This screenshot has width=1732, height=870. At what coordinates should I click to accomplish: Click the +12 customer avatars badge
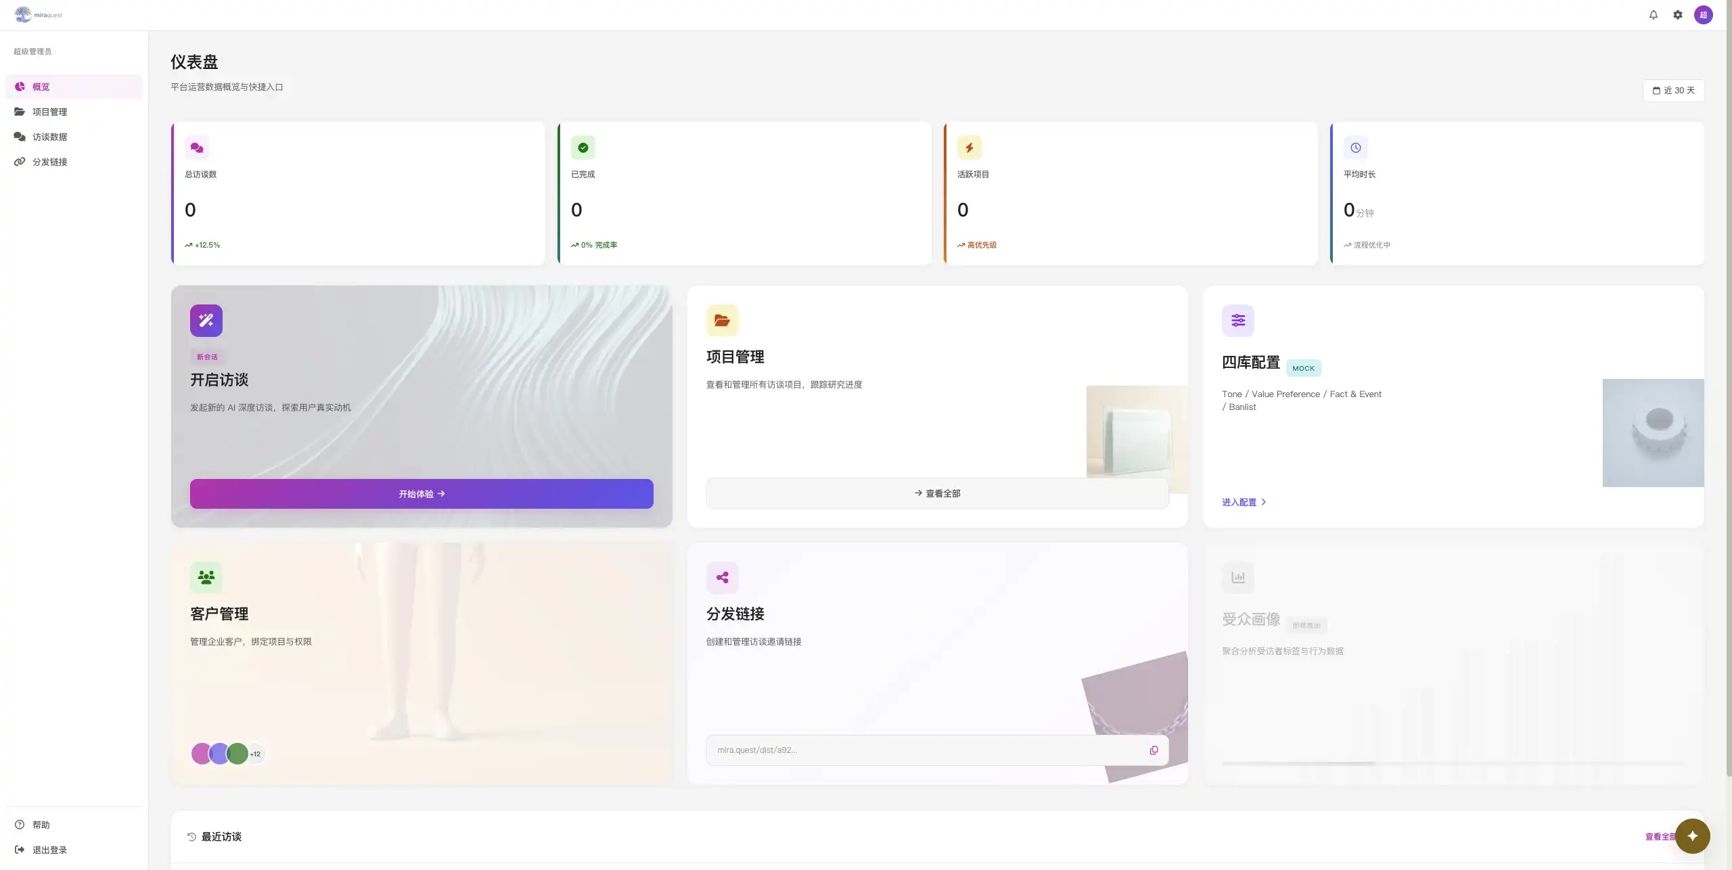255,754
